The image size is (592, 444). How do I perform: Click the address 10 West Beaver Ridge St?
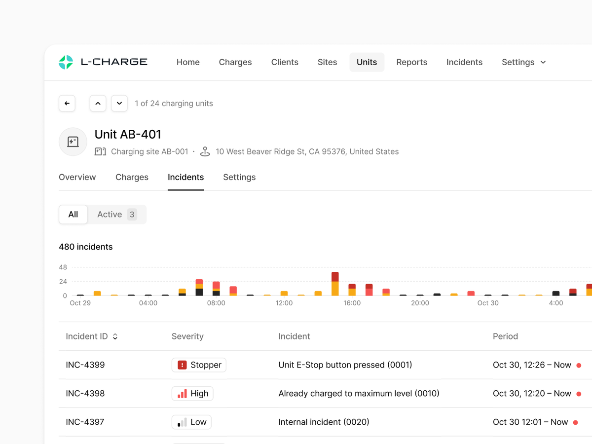tap(307, 151)
